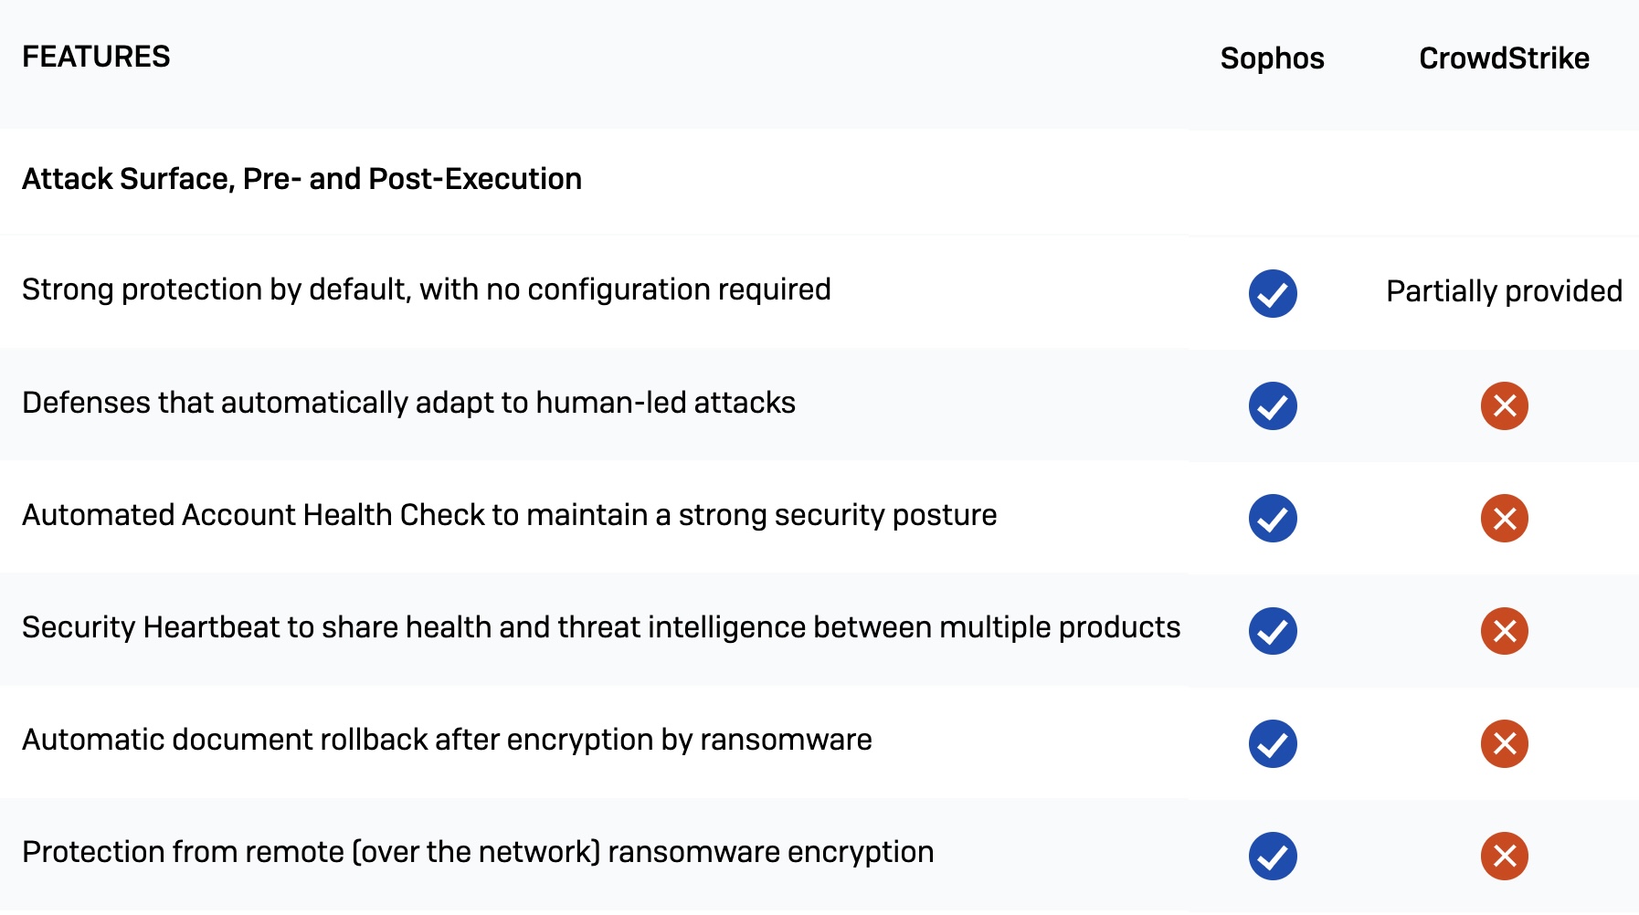Click Sophos checkmark for strong default protection
This screenshot has height=915, width=1639.
[x=1273, y=293]
